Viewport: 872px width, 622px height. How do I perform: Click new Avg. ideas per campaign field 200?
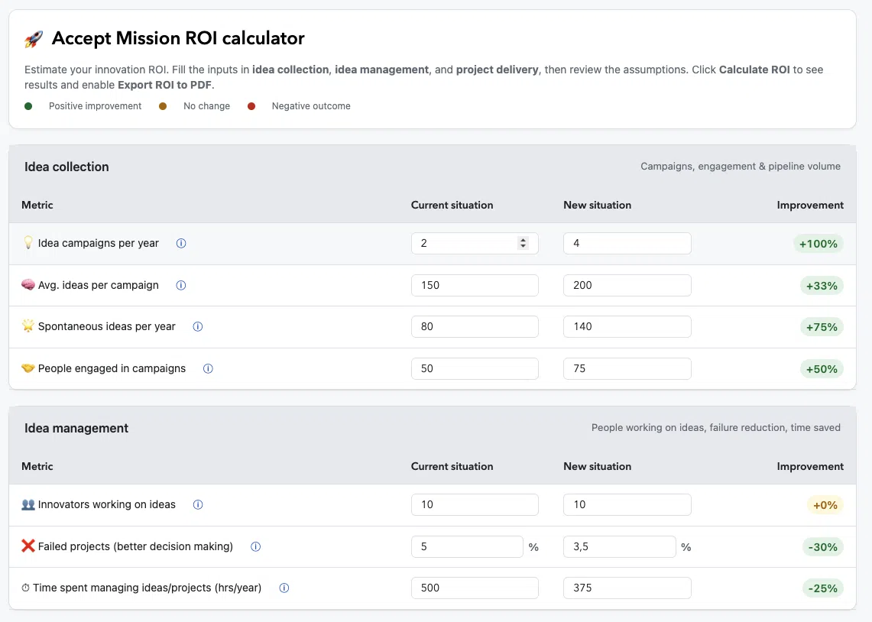click(x=627, y=285)
